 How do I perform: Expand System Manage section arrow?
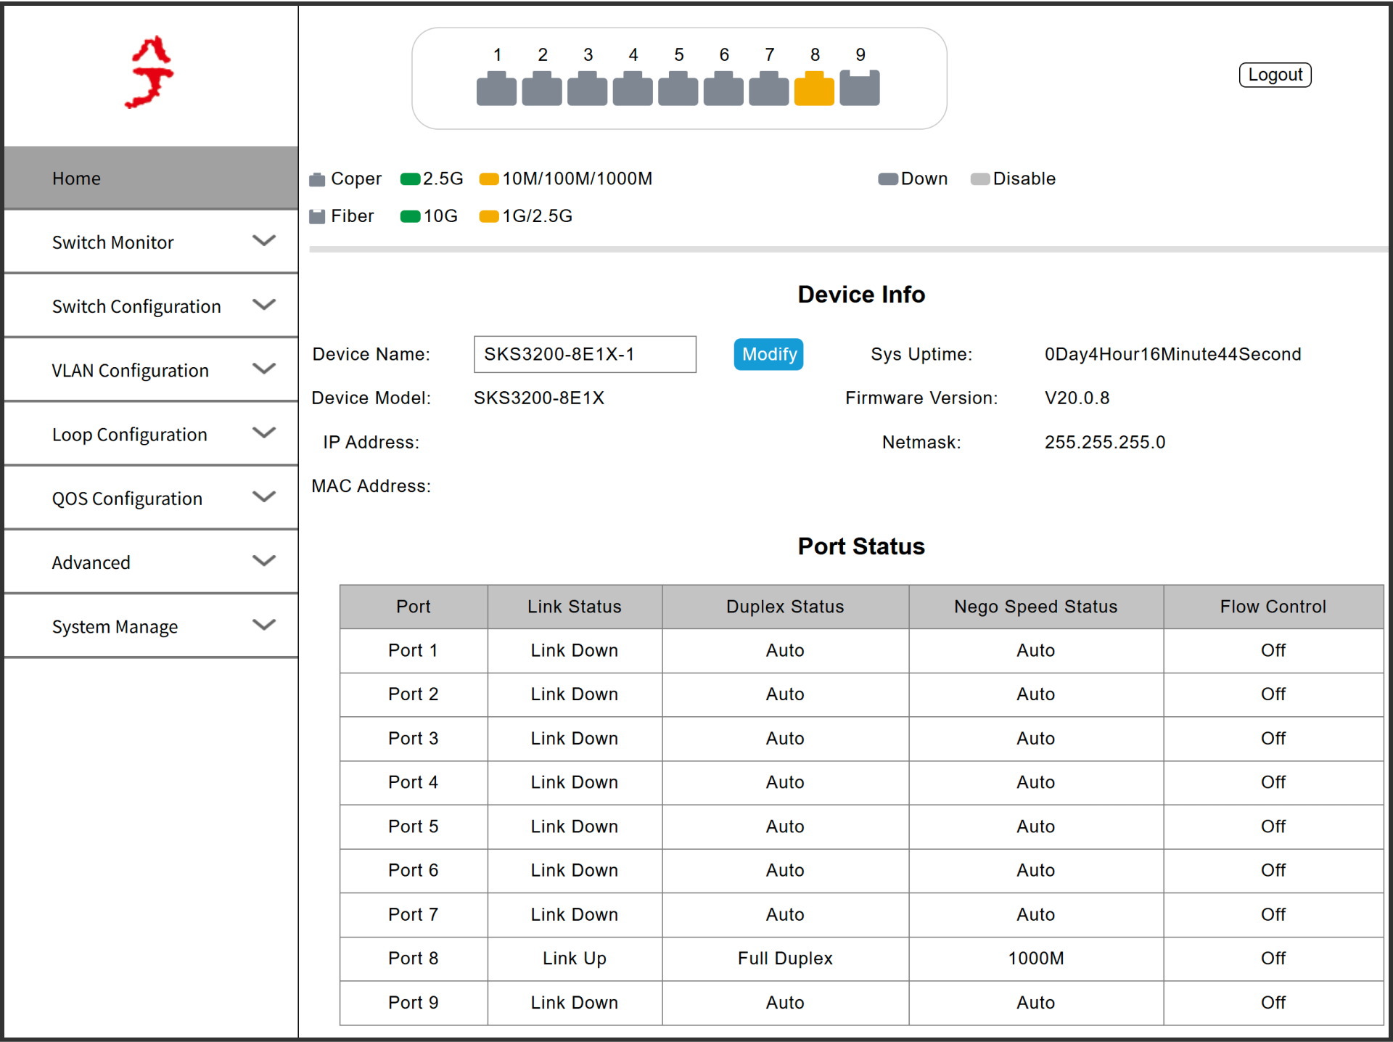(x=264, y=625)
